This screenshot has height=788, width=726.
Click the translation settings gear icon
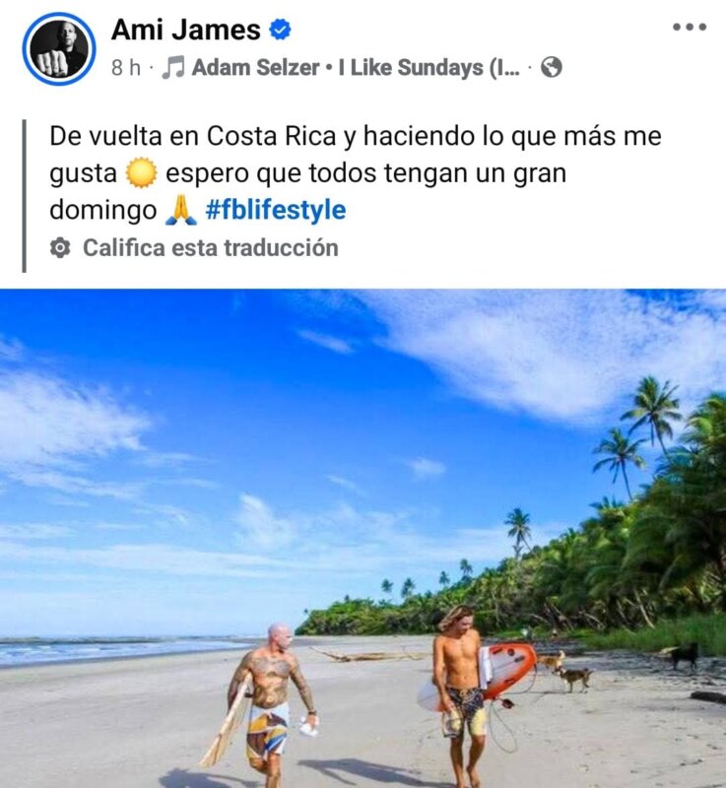click(x=60, y=248)
